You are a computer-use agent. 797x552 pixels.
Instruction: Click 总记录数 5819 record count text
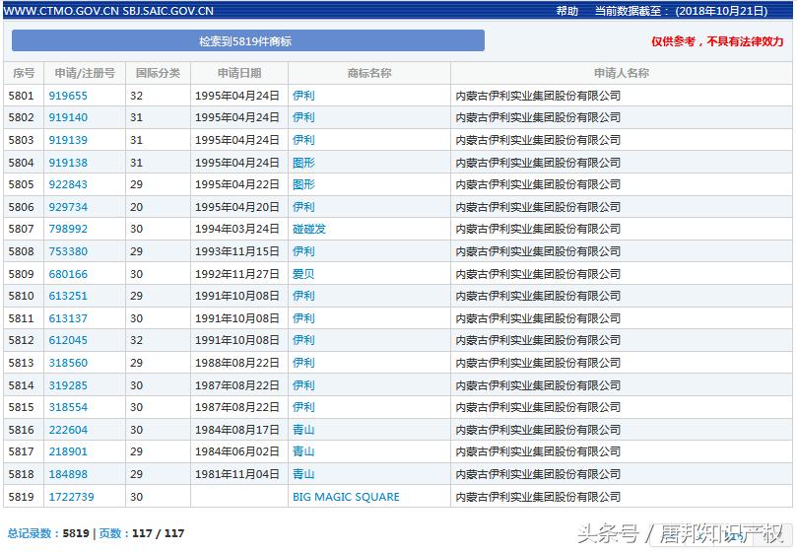[48, 533]
